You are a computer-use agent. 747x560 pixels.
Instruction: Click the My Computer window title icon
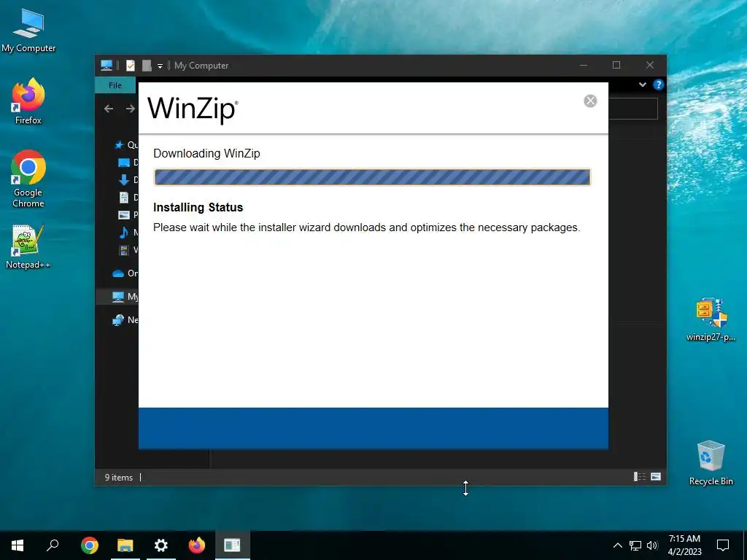pyautogui.click(x=107, y=66)
